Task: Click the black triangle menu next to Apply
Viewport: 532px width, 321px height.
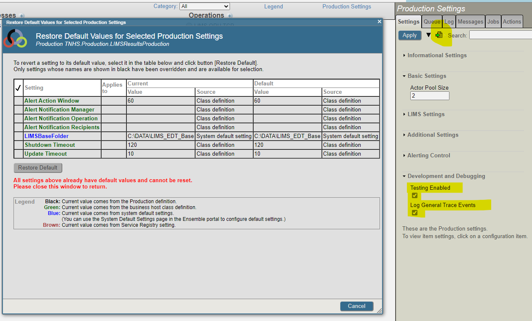Action: (429, 35)
